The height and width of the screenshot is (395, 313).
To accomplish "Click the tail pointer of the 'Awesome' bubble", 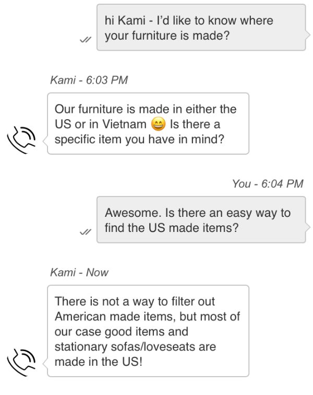I will click(x=308, y=227).
